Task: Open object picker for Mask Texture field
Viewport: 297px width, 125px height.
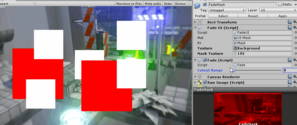Action: pos(296,54)
